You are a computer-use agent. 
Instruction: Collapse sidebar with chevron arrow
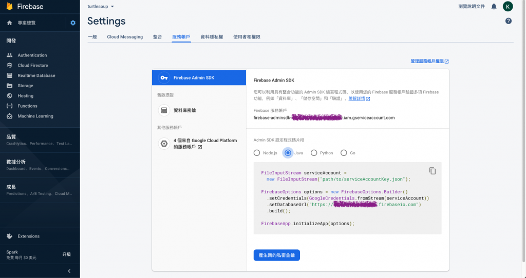[69, 271]
